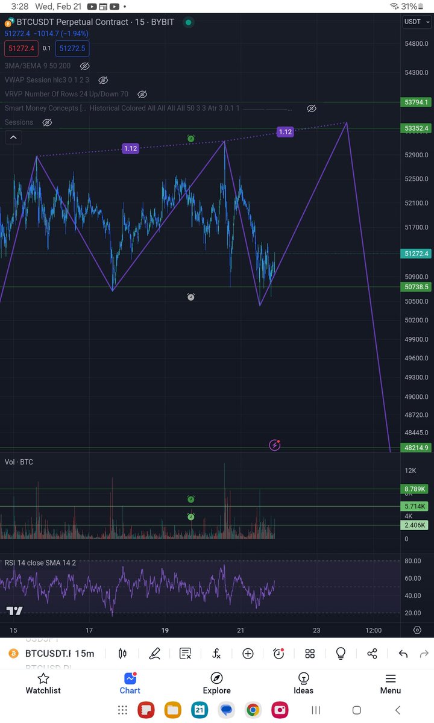434x723 pixels.
Task: Select the 53794.1 price line label
Action: tap(417, 102)
